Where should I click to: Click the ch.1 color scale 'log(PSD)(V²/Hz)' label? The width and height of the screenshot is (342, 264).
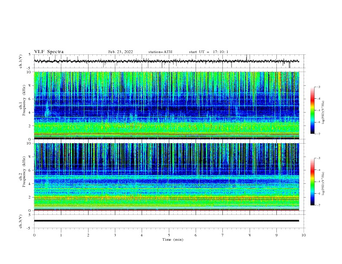[x=323, y=113]
